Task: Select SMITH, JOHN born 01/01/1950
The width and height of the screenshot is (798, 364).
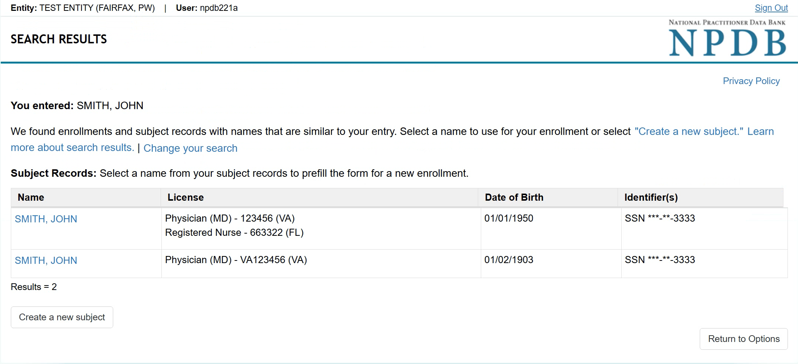Action: [46, 219]
